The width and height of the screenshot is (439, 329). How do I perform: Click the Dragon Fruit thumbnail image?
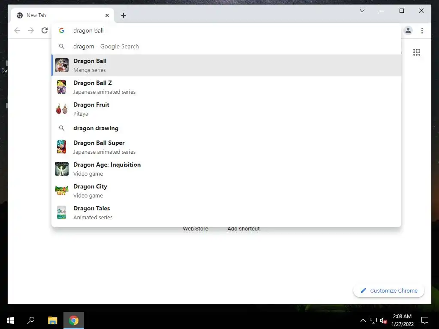tap(62, 109)
